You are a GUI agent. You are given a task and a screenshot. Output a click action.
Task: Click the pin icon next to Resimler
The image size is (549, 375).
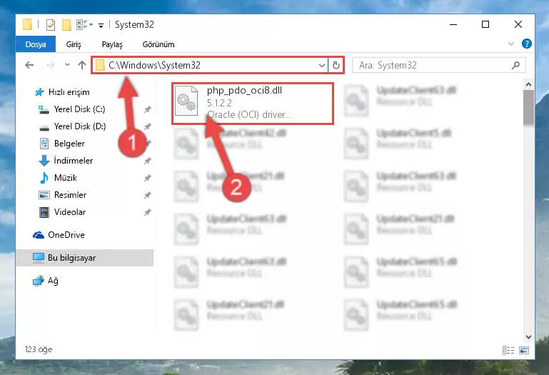point(147,195)
